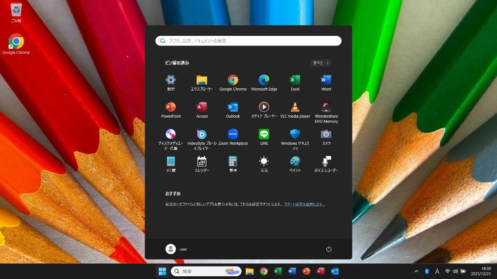Open the 天気 weather app
Screen dimensions: 497x279
click(264, 161)
